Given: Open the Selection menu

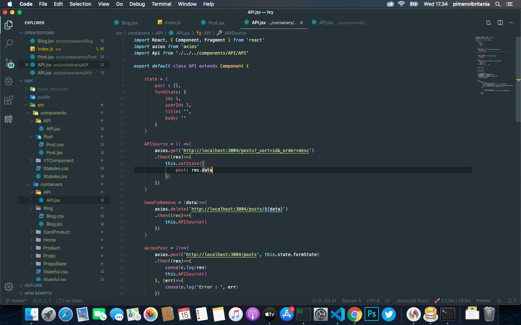Looking at the screenshot, I should coord(80,4).
